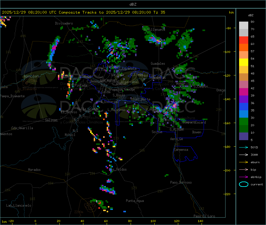
Task: Click the La_Nora map label
Action: pos(118,75)
